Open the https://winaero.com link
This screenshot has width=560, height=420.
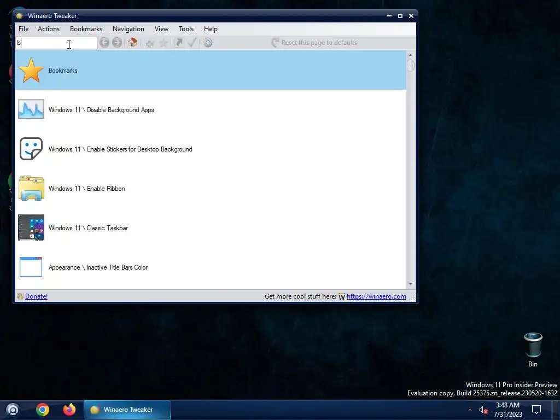point(376,296)
